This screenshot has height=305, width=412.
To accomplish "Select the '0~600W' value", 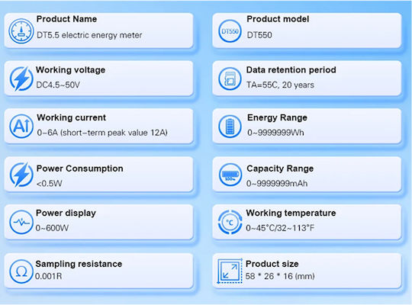I will point(52,228).
